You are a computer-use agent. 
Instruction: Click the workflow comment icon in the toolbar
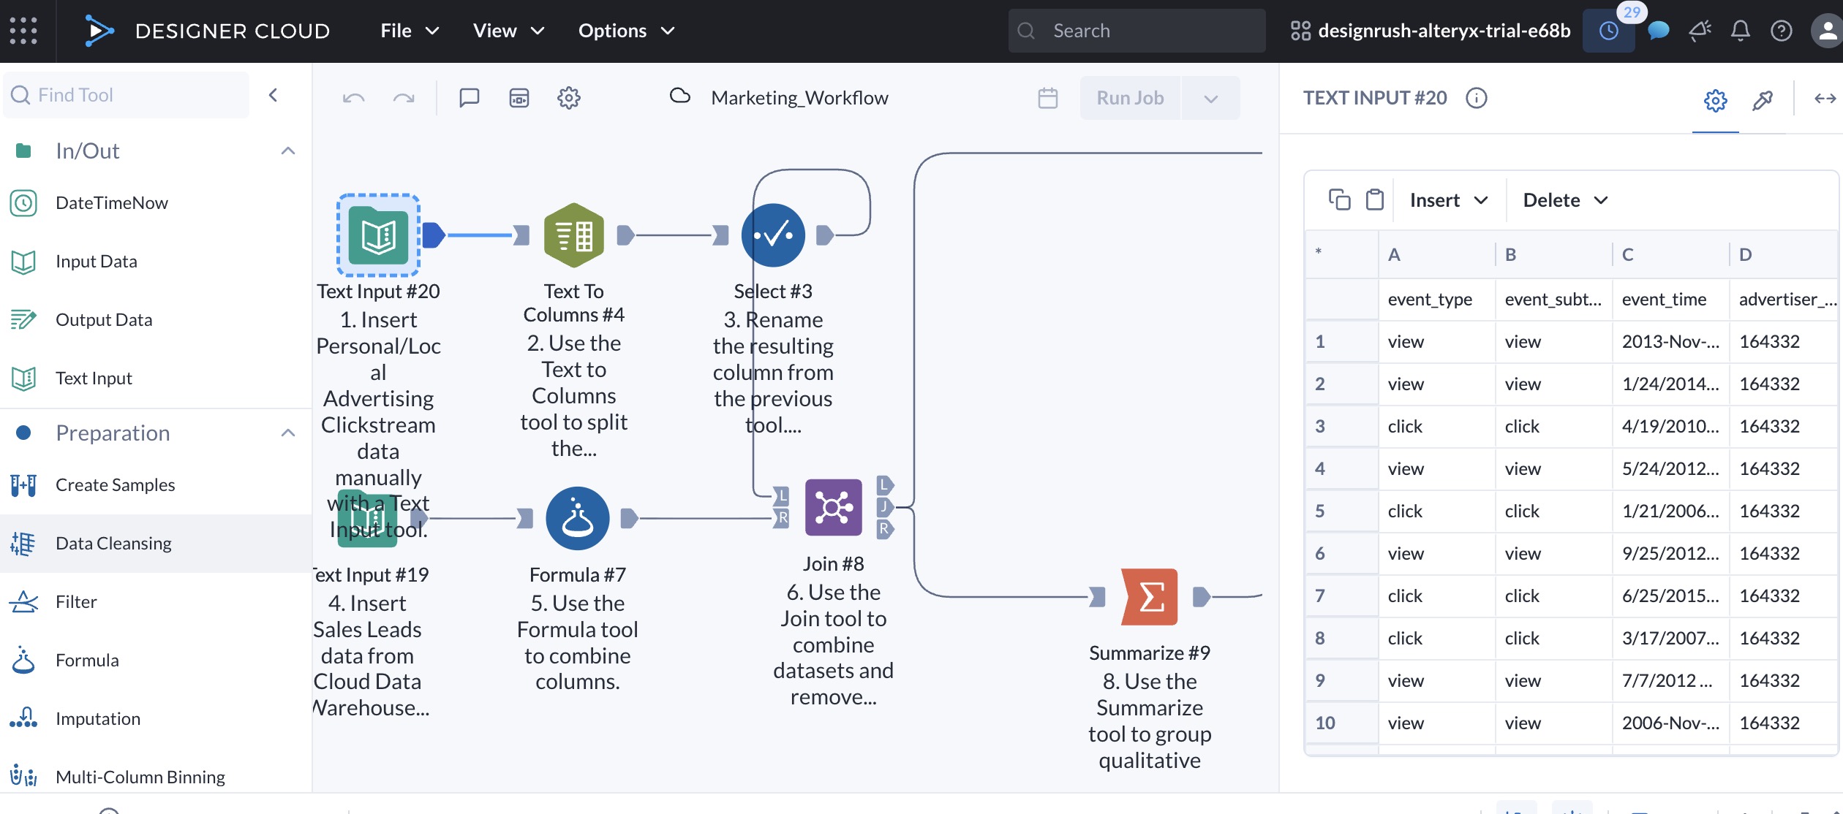(470, 97)
